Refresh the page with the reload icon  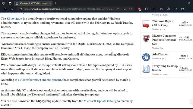click(x=5, y=9)
